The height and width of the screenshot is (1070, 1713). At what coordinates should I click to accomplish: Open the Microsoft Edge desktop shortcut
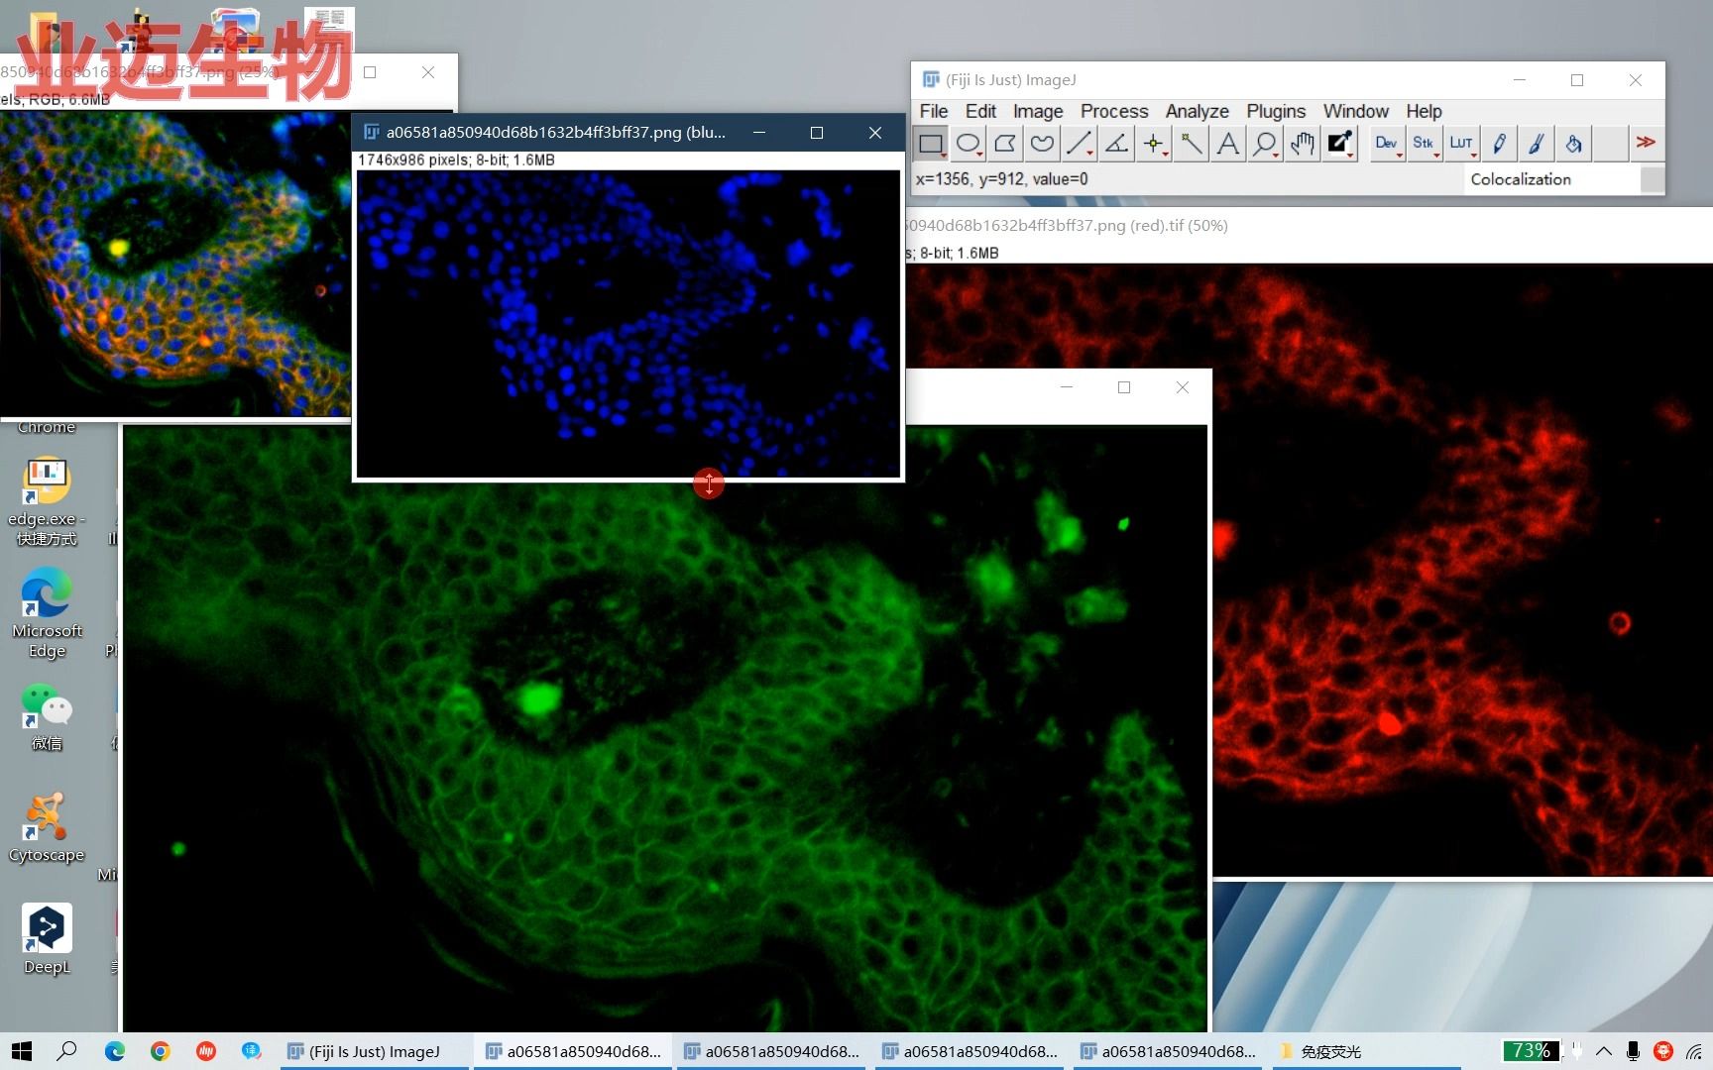[47, 614]
